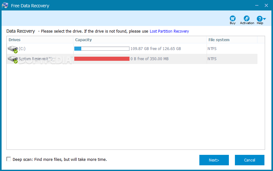Open the Activation key icon

(247, 18)
